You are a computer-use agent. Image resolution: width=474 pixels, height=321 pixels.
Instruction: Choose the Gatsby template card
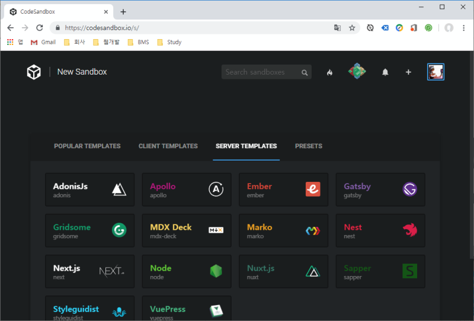(380, 190)
